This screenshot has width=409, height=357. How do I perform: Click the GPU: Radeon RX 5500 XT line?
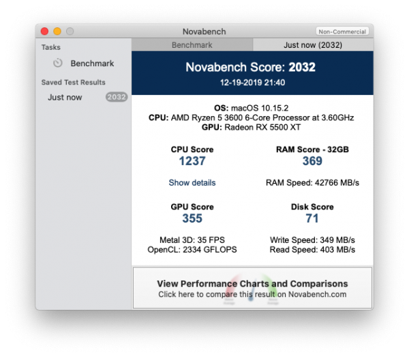251,127
